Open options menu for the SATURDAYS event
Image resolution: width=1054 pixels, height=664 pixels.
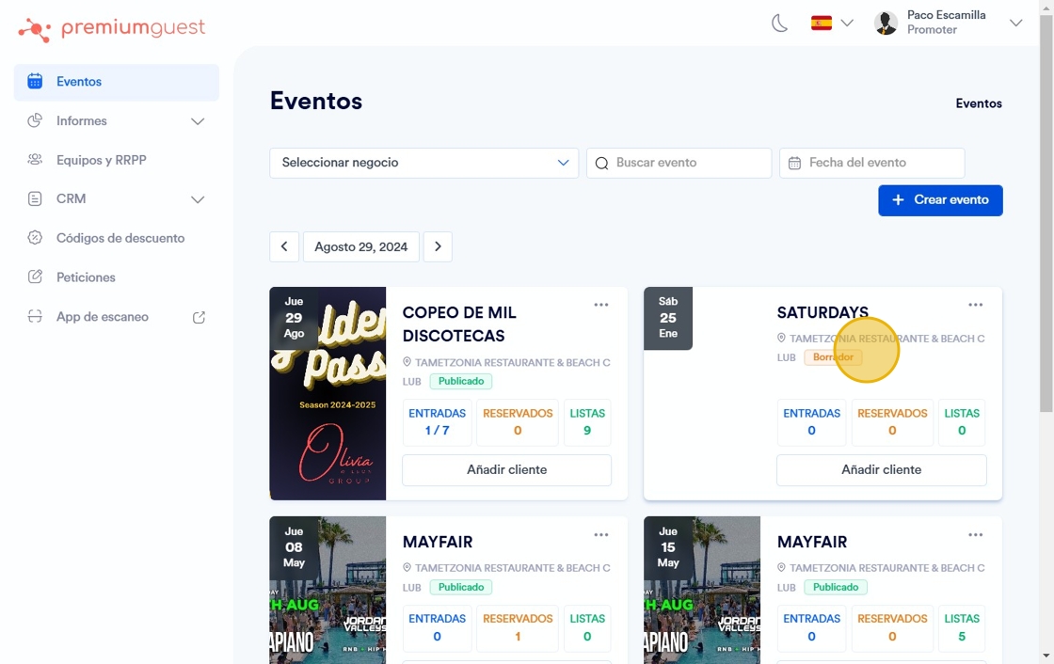[975, 305]
